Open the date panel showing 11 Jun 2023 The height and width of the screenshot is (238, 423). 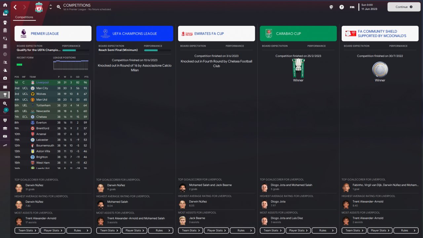[x=369, y=7]
